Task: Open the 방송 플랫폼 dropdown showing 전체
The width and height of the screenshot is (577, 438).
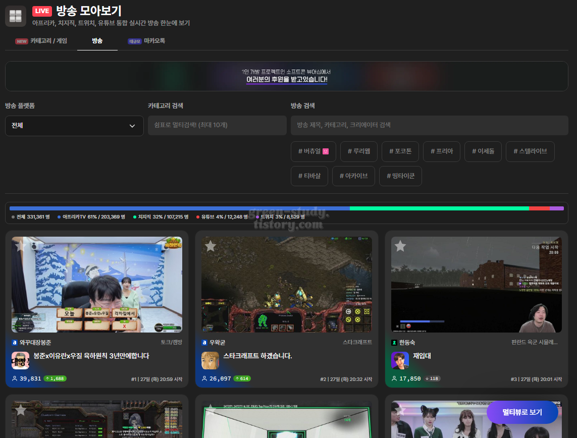Action: (x=74, y=126)
